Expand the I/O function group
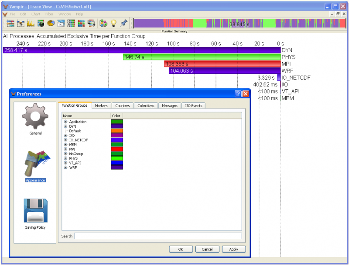 click(x=65, y=136)
